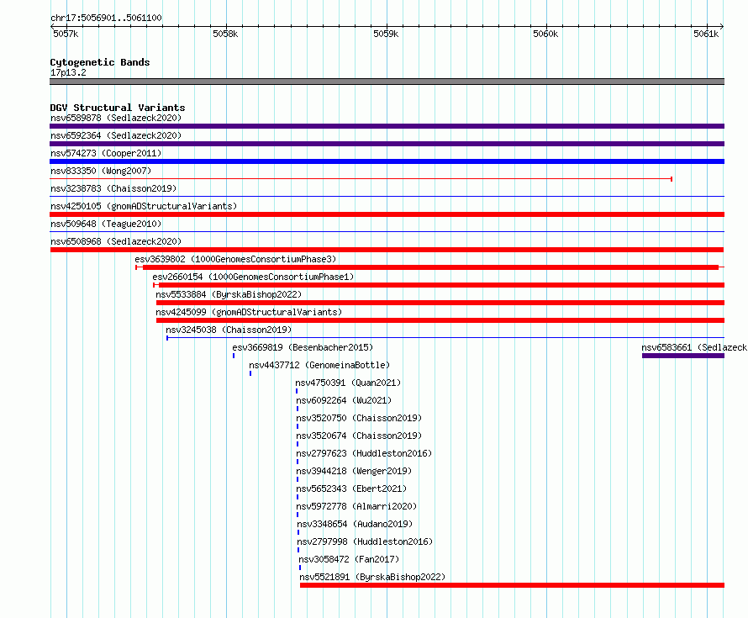748x618 pixels.
Task: Click the 5057k ruler tick label
Action: tap(66, 34)
